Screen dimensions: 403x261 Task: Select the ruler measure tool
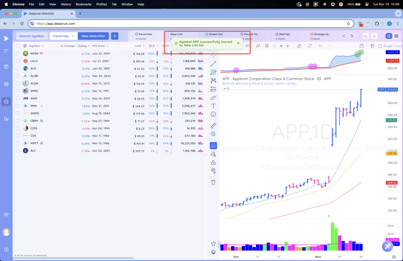tap(213, 126)
